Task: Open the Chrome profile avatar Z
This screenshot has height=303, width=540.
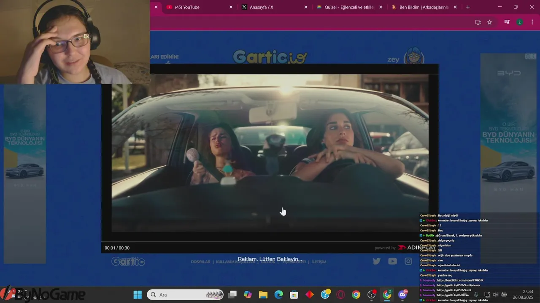Action: click(520, 22)
